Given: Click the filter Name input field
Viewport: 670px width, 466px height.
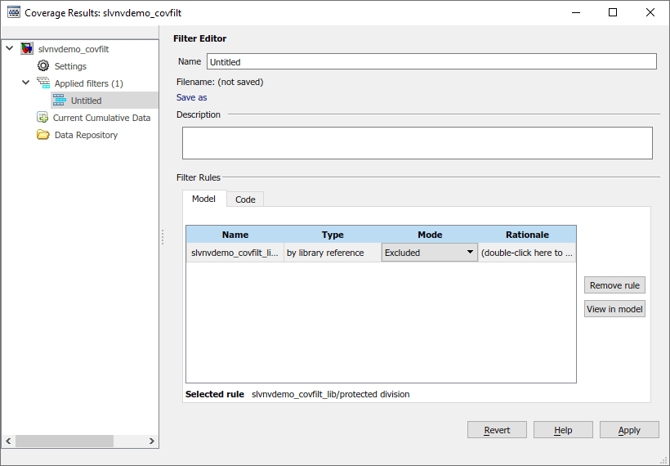Looking at the screenshot, I should click(x=431, y=61).
